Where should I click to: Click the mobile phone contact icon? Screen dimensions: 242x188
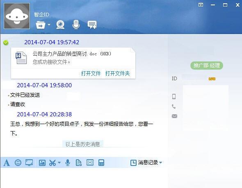click(x=174, y=97)
